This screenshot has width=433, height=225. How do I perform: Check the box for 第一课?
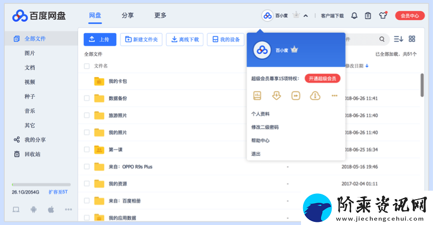(x=87, y=149)
